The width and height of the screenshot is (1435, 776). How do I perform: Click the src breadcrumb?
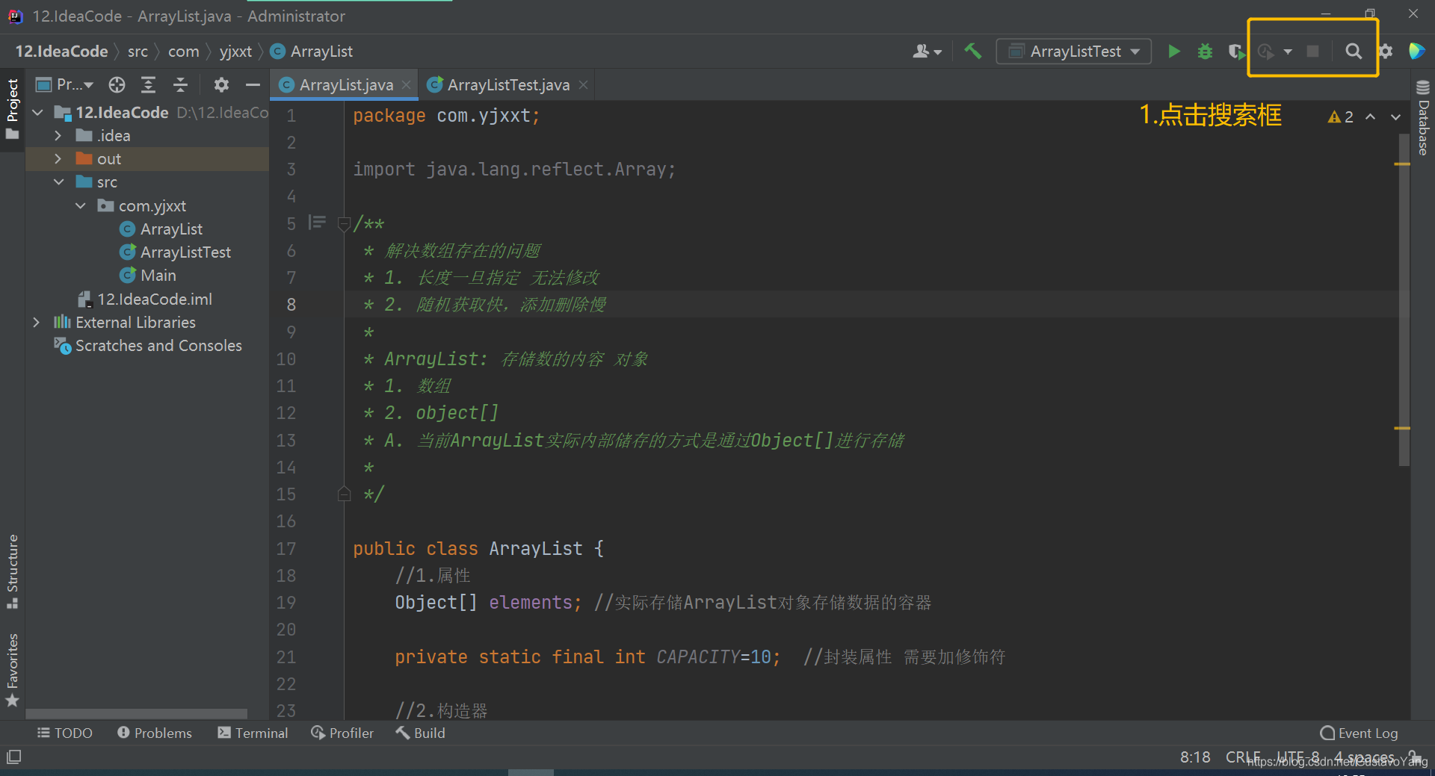[x=138, y=52]
